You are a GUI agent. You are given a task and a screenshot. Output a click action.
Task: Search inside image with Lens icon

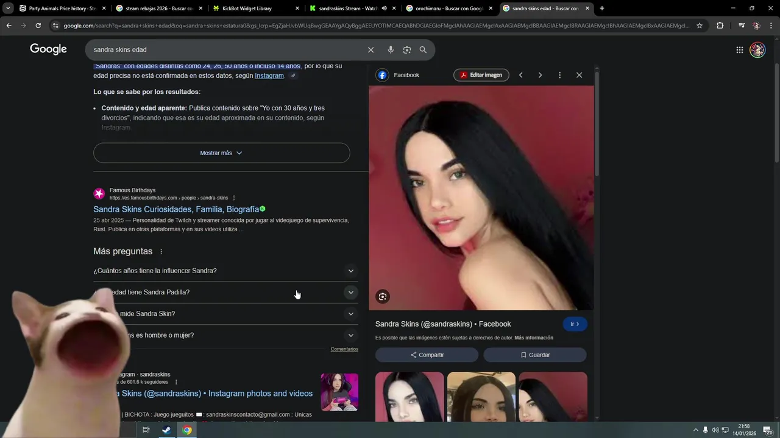(382, 296)
